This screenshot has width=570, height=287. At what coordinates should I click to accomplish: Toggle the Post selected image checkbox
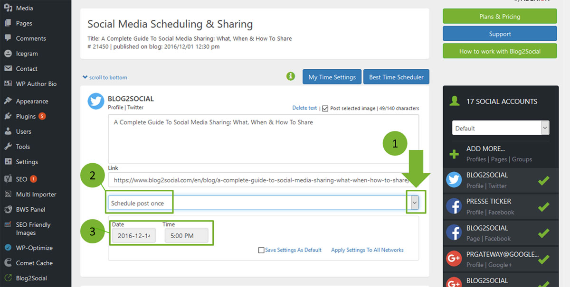point(325,109)
